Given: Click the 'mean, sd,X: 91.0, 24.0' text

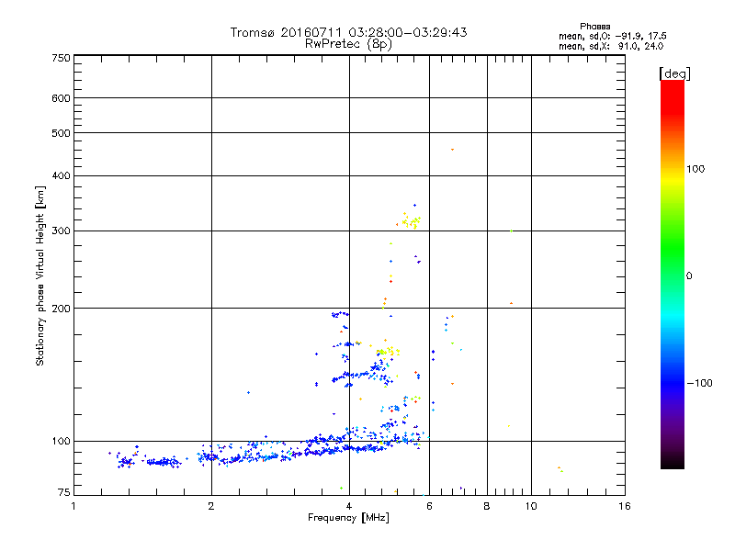Looking at the screenshot, I should (x=611, y=47).
